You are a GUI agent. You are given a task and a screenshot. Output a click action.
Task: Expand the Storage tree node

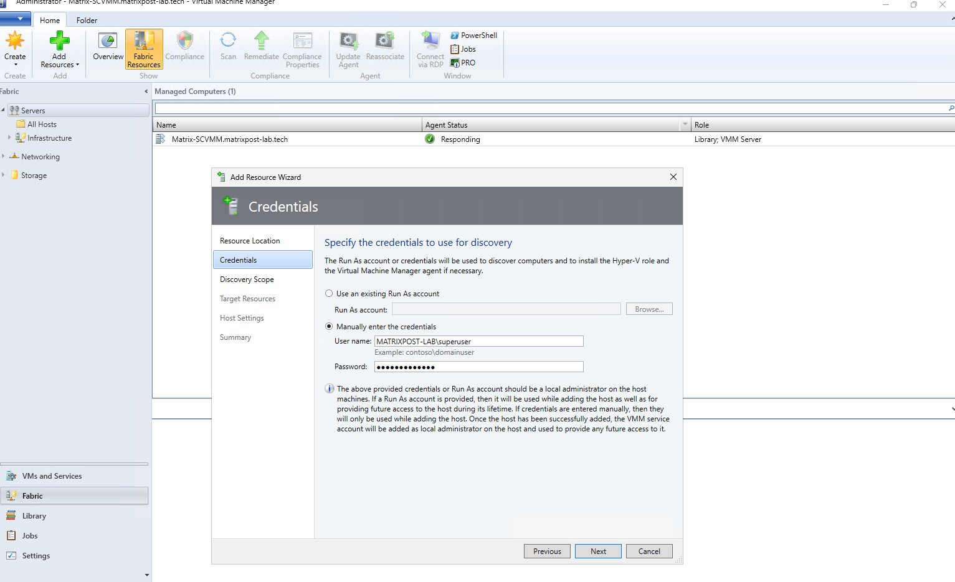coord(3,175)
